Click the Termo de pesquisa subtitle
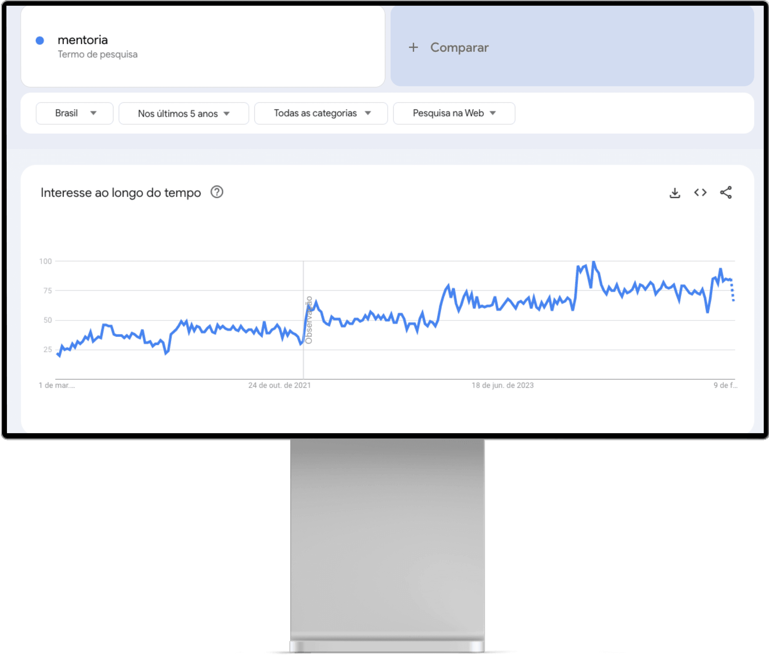The height and width of the screenshot is (658, 769). pos(98,54)
